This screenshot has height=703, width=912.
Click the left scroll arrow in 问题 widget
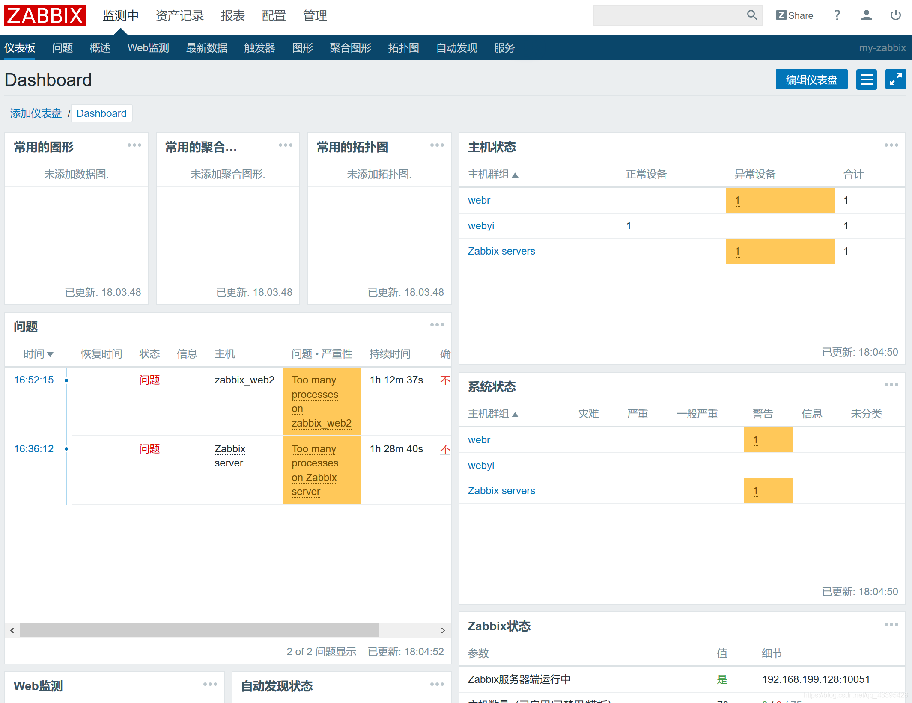(x=12, y=630)
